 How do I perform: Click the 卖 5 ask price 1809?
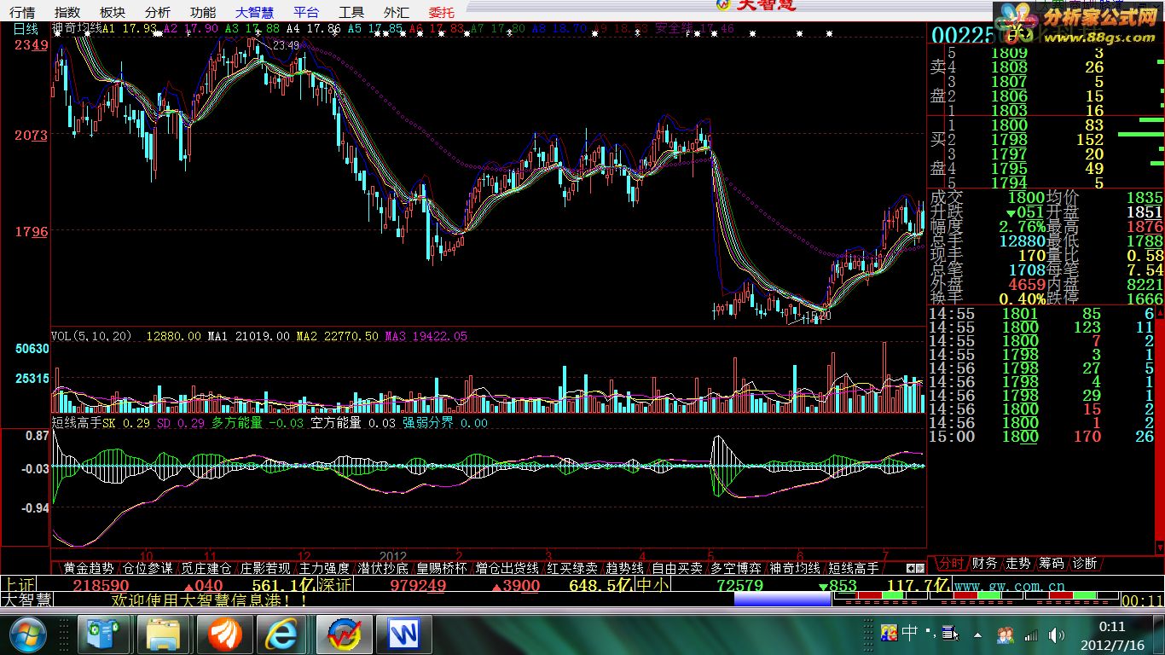pos(1009,53)
